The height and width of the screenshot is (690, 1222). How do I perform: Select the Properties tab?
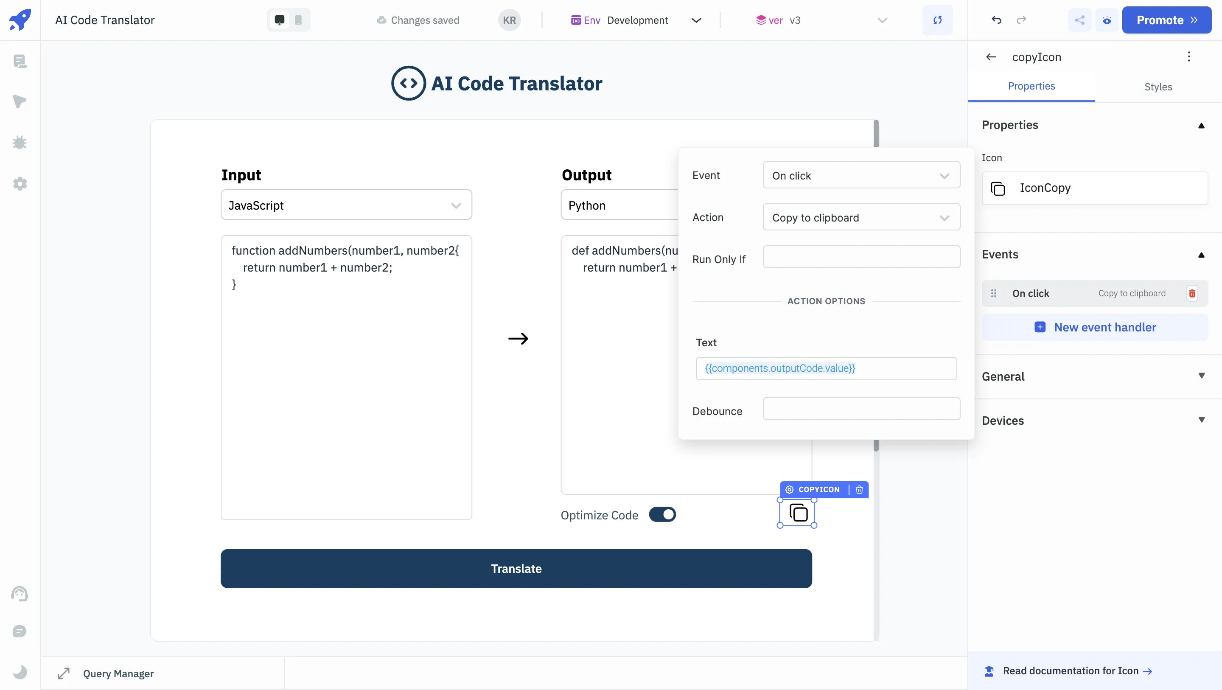click(1031, 87)
